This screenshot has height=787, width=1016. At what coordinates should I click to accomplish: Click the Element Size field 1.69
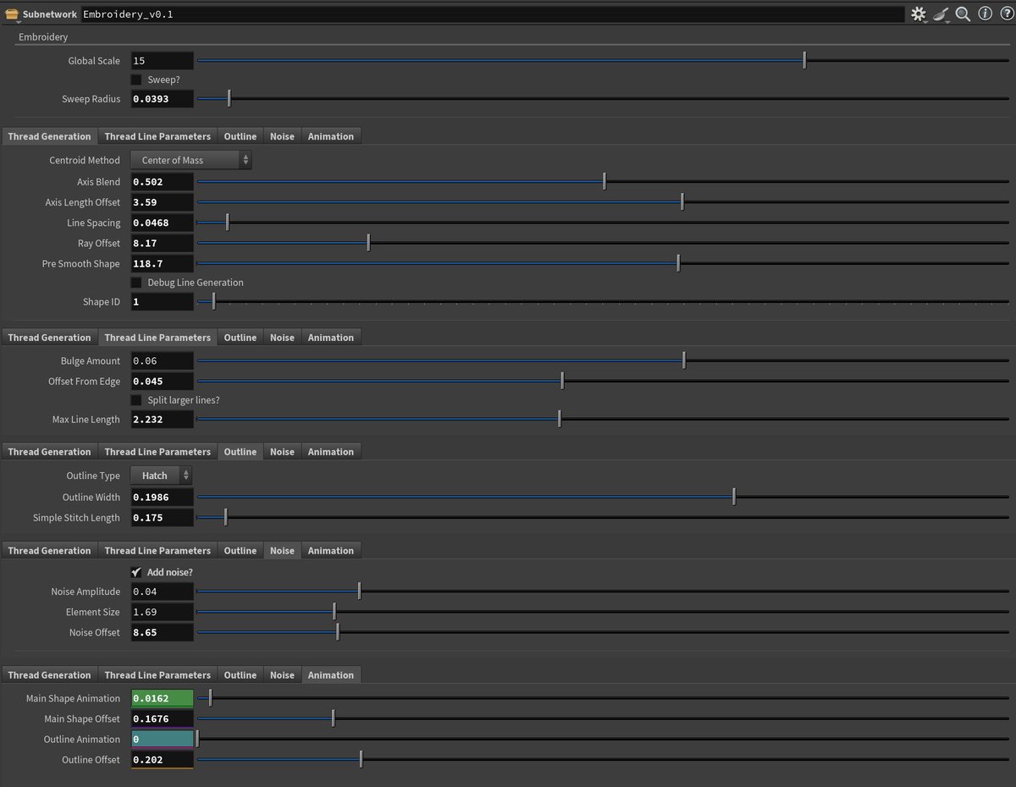pyautogui.click(x=162, y=612)
